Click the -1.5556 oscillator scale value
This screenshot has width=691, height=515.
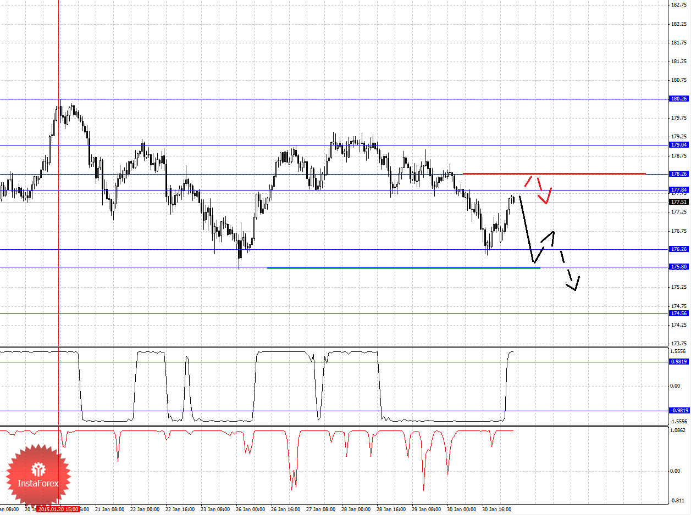tap(679, 421)
